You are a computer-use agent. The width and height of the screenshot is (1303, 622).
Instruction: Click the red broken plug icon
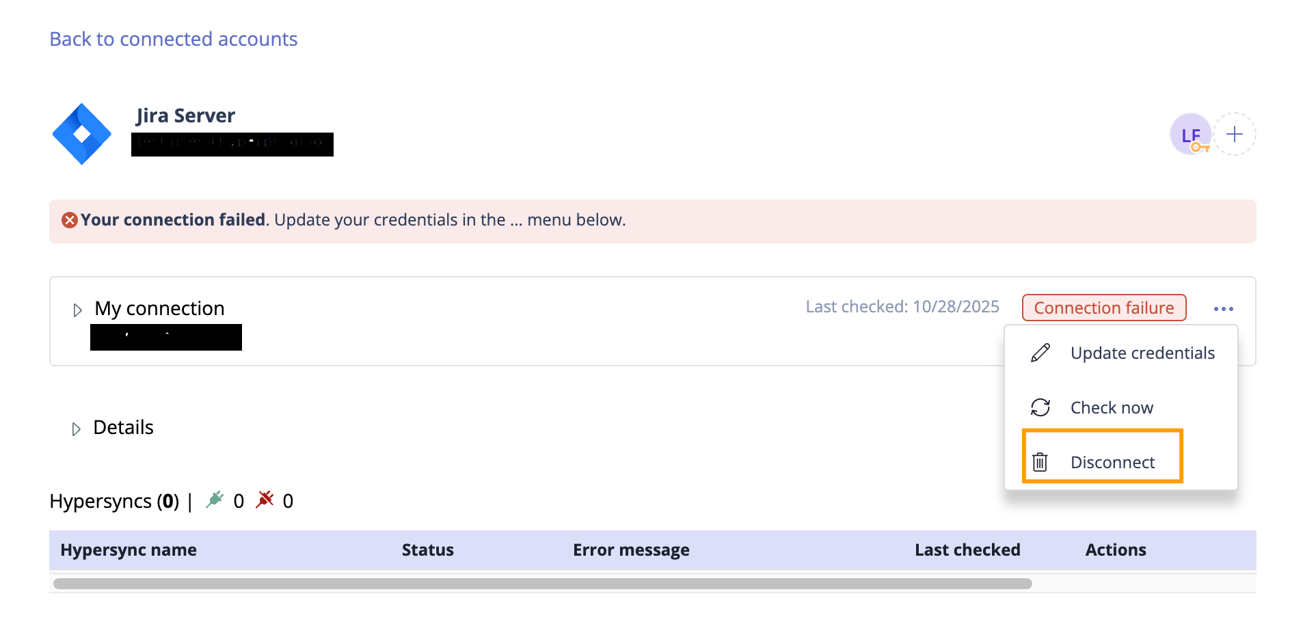pyautogui.click(x=265, y=499)
